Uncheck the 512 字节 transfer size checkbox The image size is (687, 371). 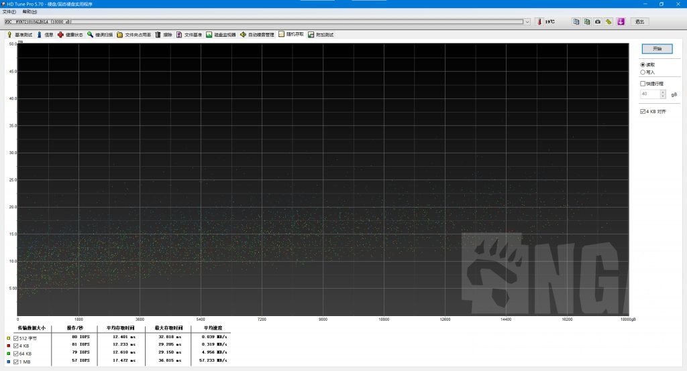coord(15,338)
